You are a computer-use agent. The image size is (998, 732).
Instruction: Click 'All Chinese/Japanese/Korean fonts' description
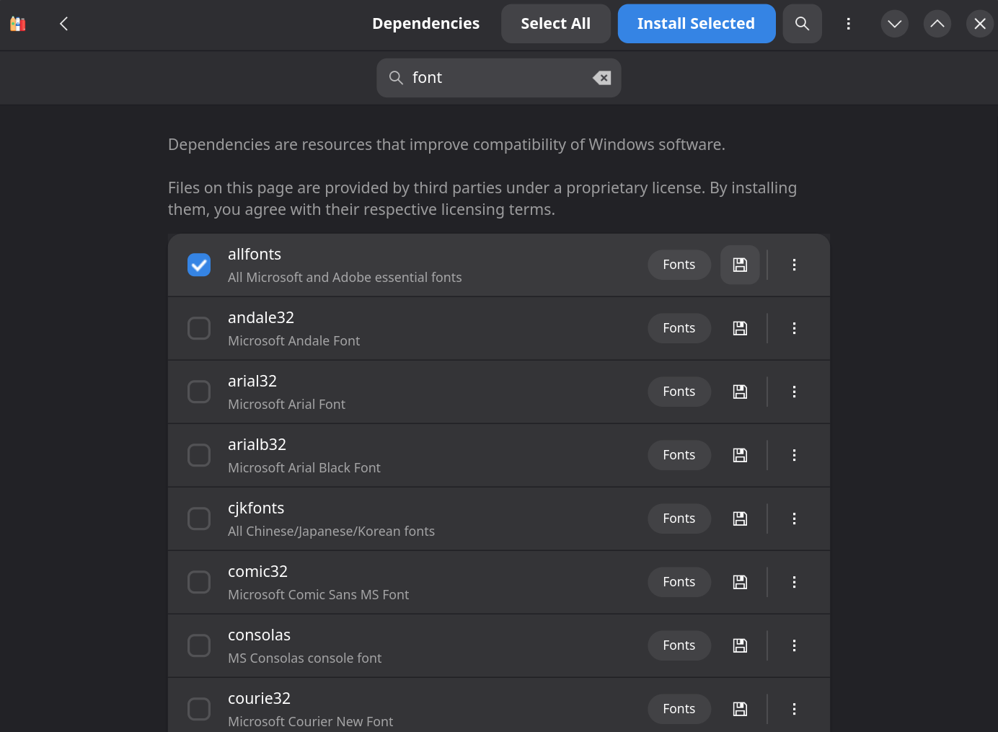pos(332,532)
